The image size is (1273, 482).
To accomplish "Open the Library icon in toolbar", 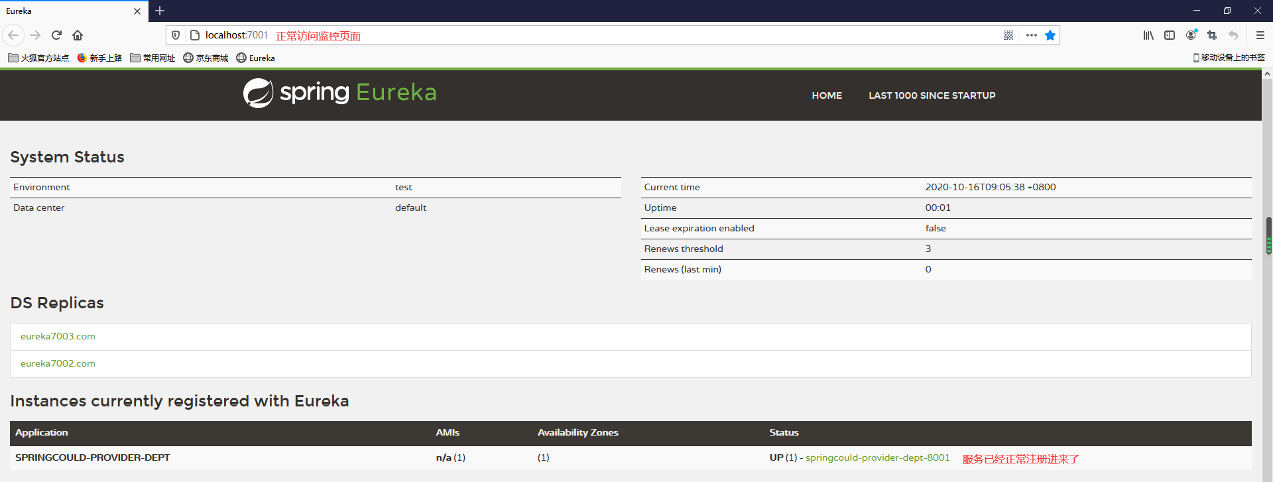I will (1148, 35).
